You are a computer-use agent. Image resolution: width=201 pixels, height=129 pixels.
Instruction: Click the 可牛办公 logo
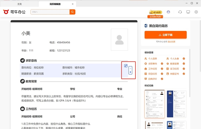14,12
